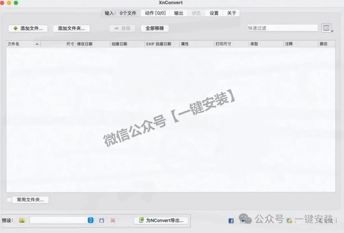Click the 添加文件夹 (Add folder) button
The image size is (344, 233).
click(72, 28)
